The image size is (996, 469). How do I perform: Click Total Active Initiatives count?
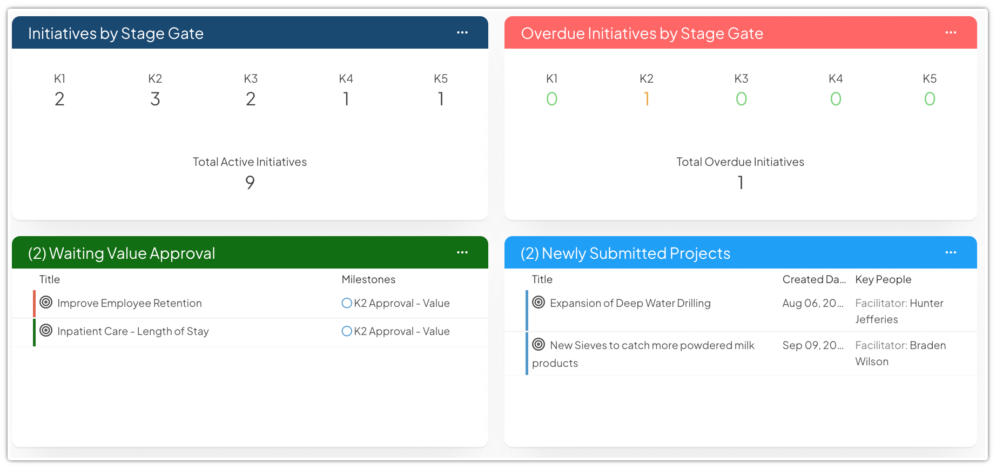click(x=250, y=183)
